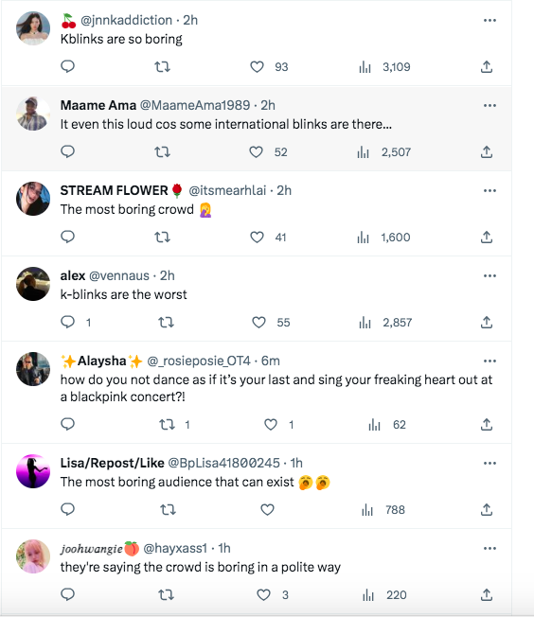Image resolution: width=534 pixels, height=617 pixels.
Task: Toggle like on Maame Ama's tweet
Action: point(256,152)
